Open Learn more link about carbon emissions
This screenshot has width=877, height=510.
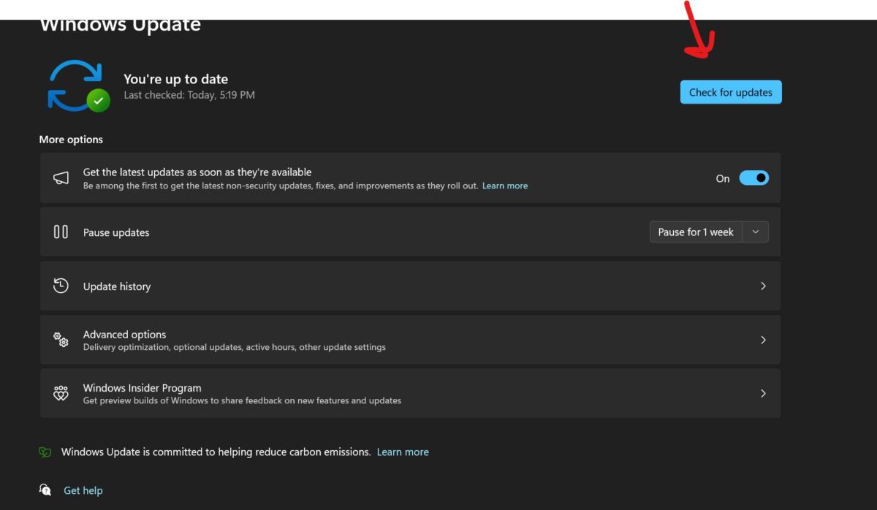pos(403,452)
